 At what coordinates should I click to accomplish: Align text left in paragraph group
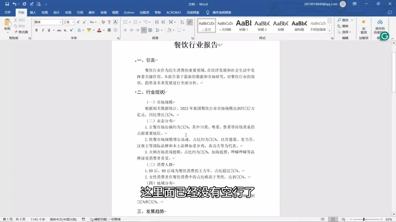125,30
